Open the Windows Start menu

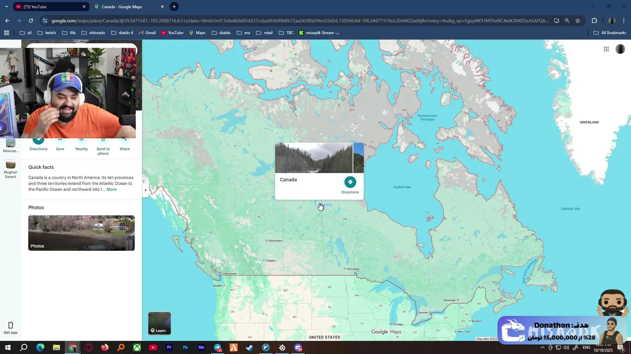(x=7, y=348)
